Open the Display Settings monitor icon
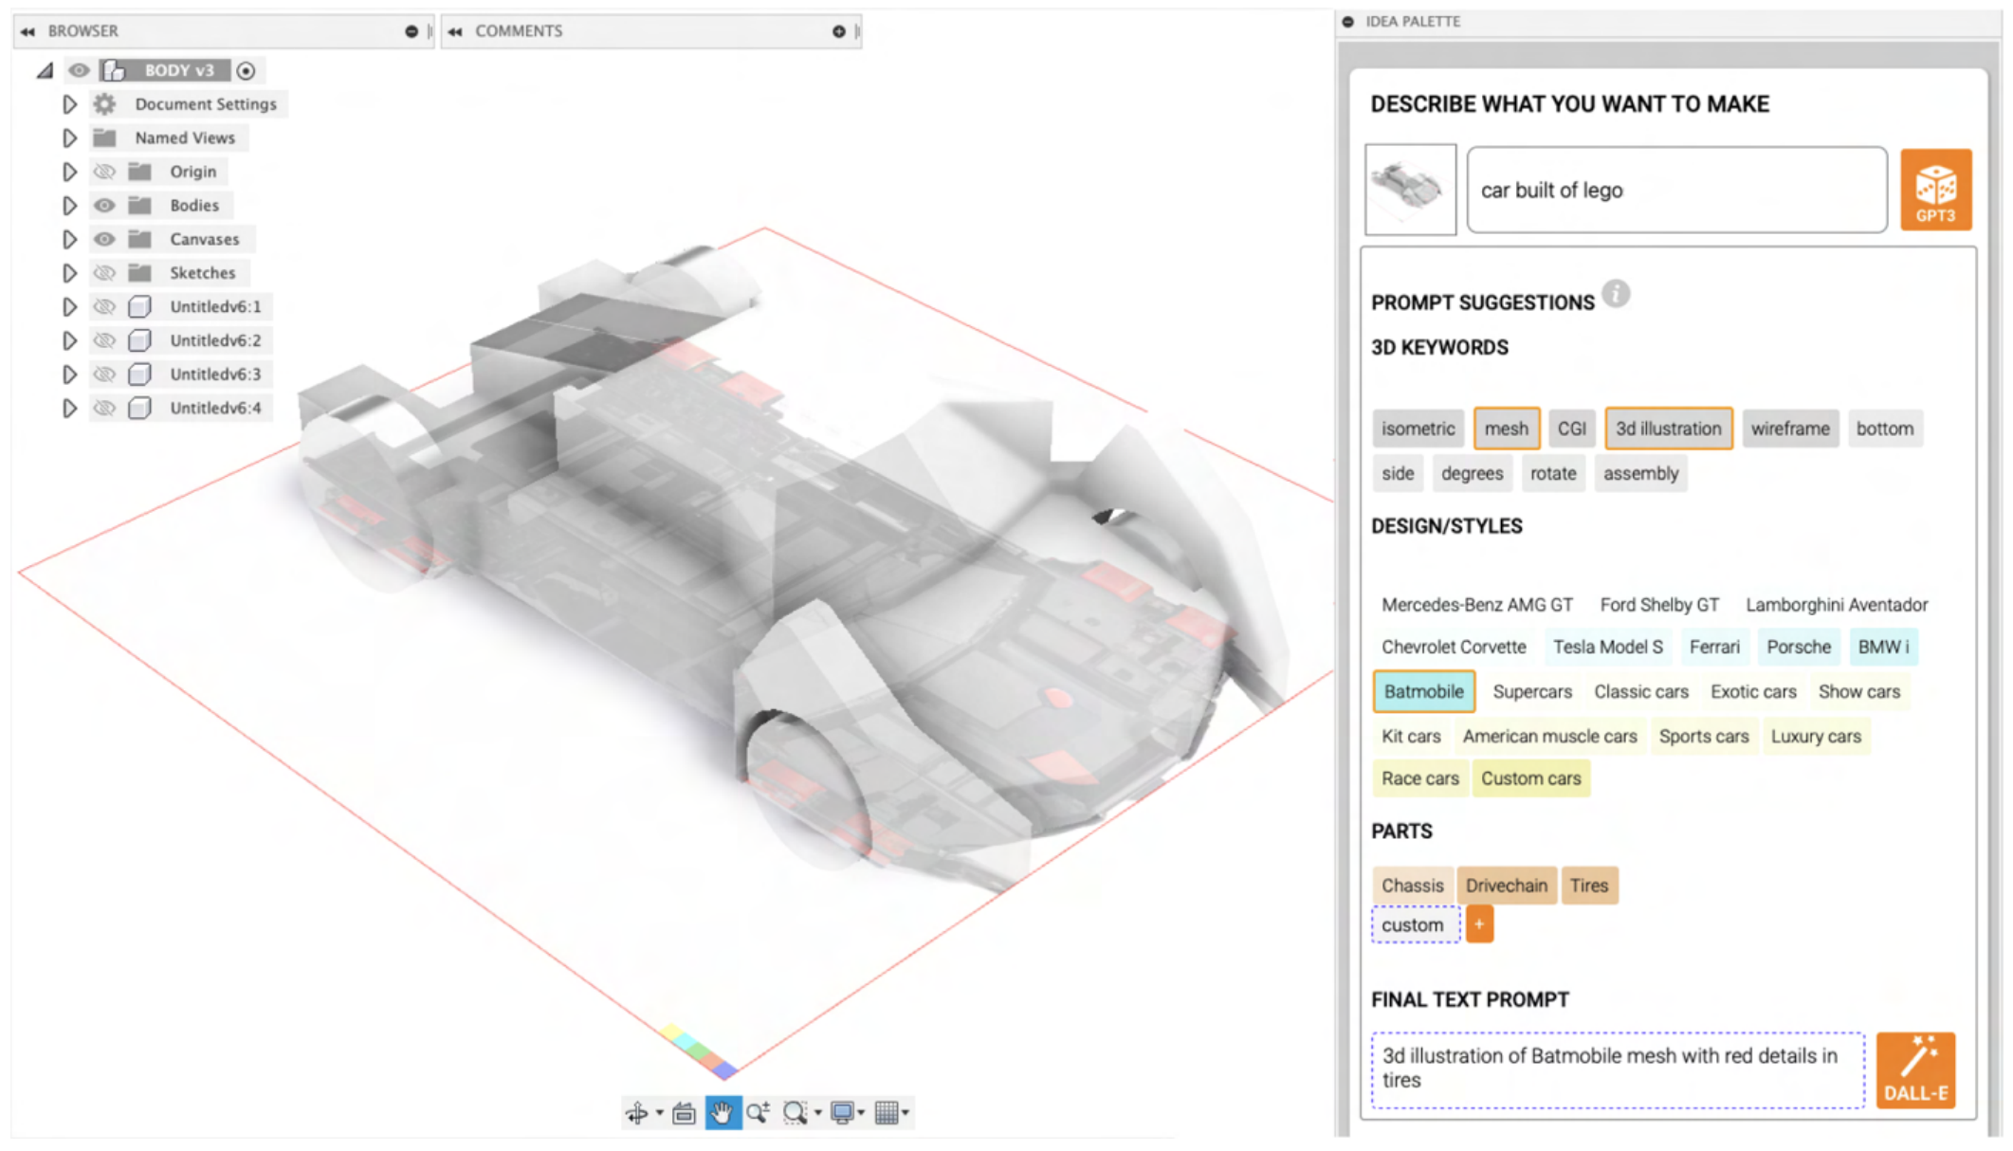This screenshot has height=1151, width=2013. 841,1112
